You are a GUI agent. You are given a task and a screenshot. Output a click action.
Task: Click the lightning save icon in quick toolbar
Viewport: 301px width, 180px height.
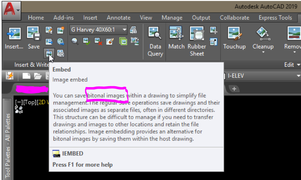10,76
